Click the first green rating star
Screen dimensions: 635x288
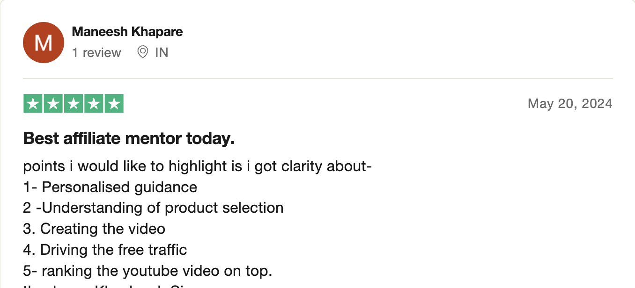(x=33, y=103)
